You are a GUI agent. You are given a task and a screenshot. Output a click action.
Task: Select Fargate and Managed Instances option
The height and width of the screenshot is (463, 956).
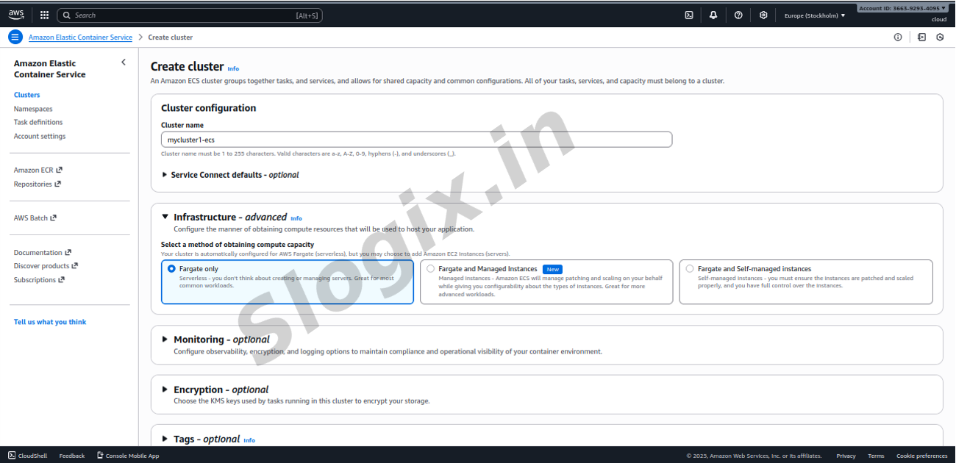tap(431, 269)
